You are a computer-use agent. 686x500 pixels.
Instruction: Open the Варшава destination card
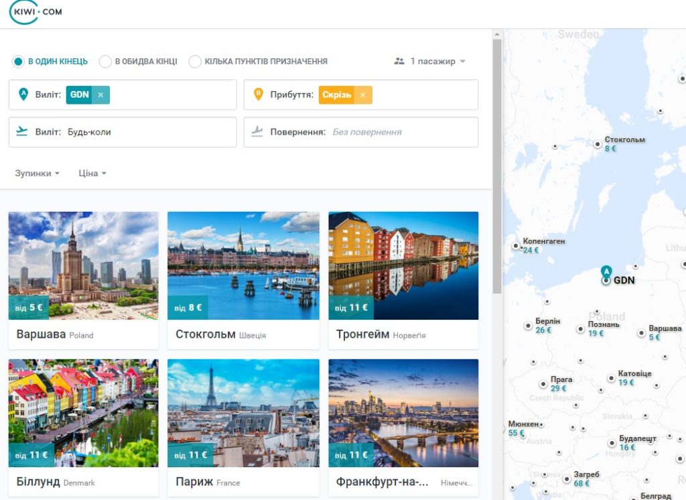(x=83, y=280)
